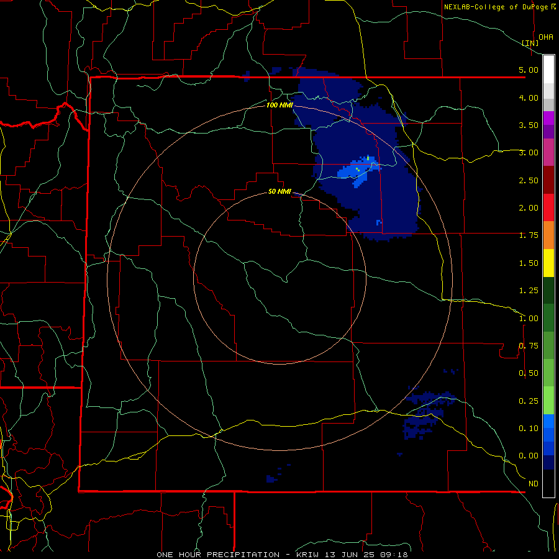This screenshot has height=559, width=559.
Task: Select the dark red swatch on the color bar
Action: point(548,180)
